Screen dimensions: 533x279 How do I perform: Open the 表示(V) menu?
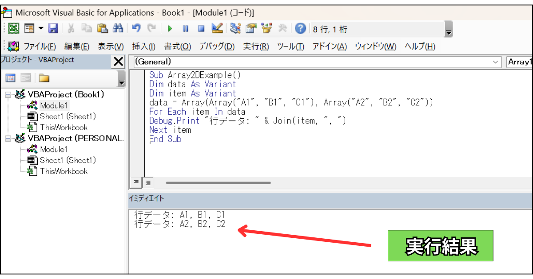pyautogui.click(x=111, y=46)
